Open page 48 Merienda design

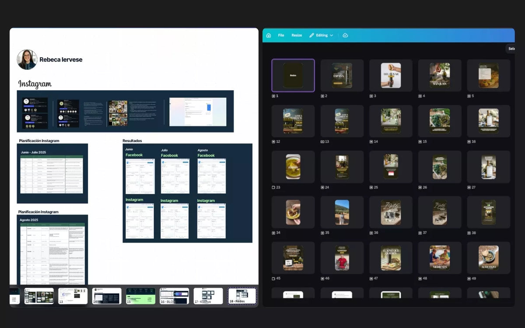point(440,258)
